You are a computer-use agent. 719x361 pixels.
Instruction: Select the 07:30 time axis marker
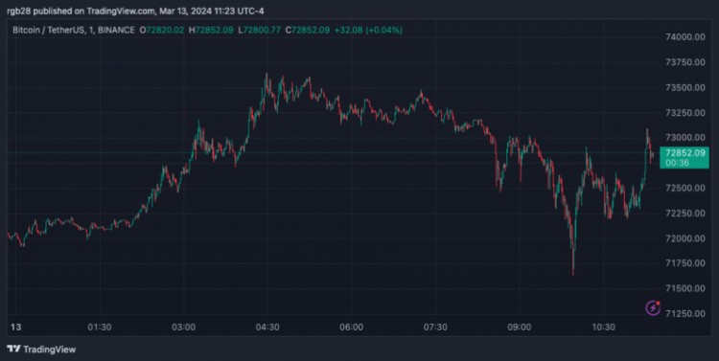click(x=435, y=327)
